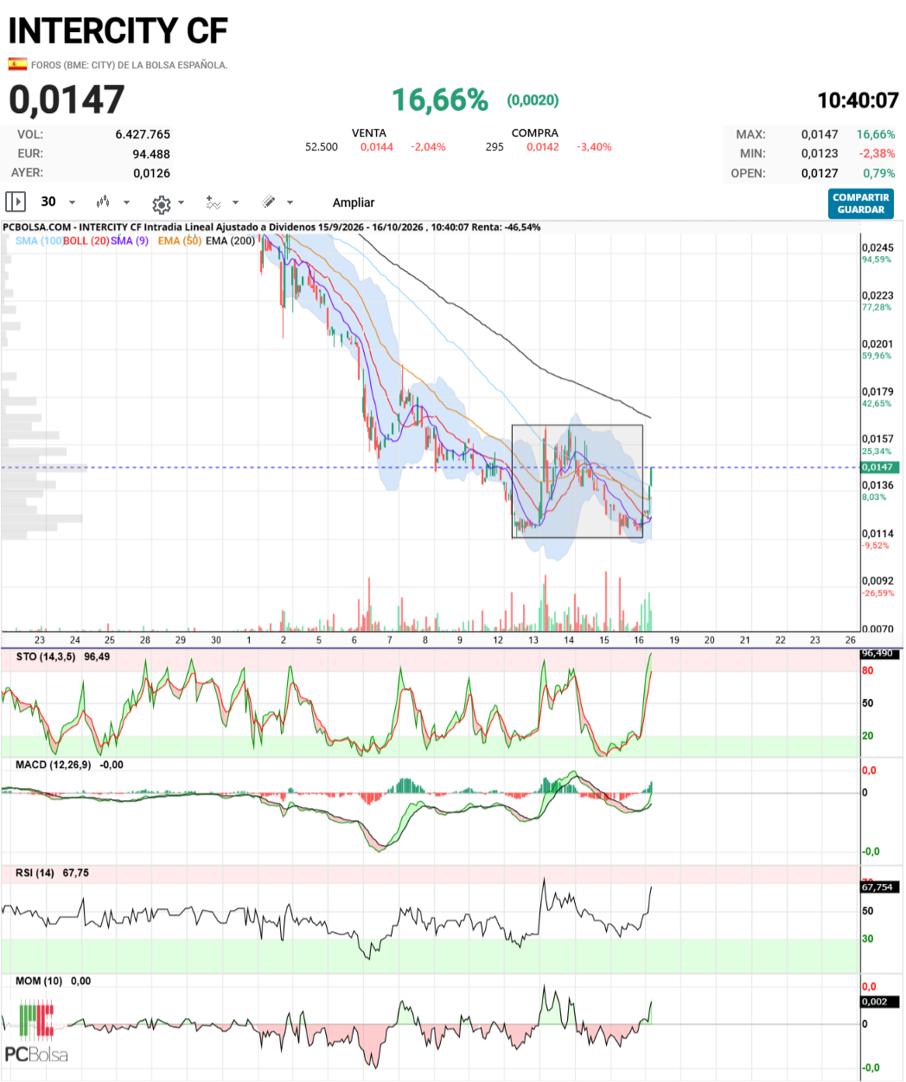
Task: Click the EMA (200) indicator label
Action: (231, 240)
